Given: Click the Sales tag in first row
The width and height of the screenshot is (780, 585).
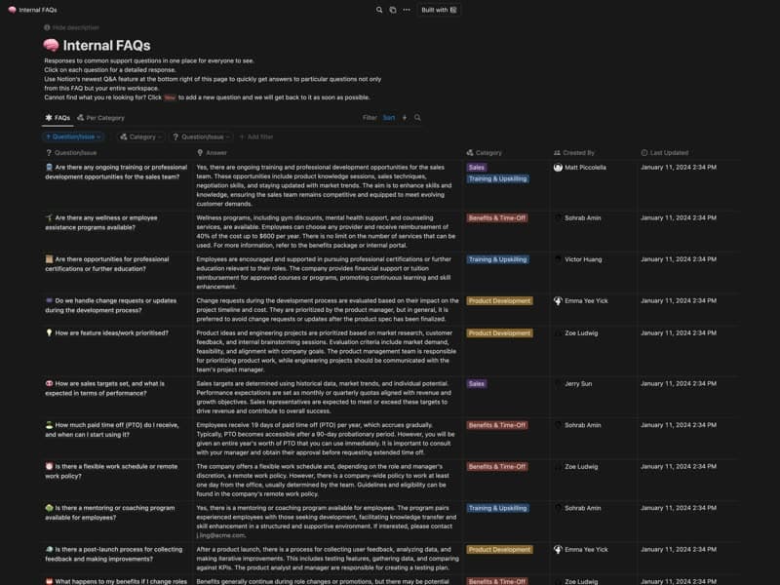Looking at the screenshot, I should point(476,168).
